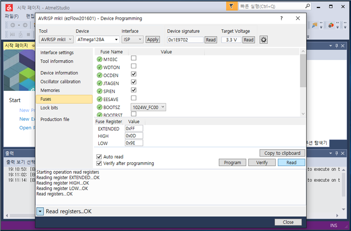
Task: Open Device information page
Action: 59,73
